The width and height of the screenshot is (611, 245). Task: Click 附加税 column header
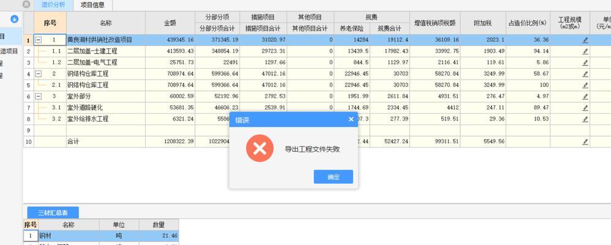[483, 23]
